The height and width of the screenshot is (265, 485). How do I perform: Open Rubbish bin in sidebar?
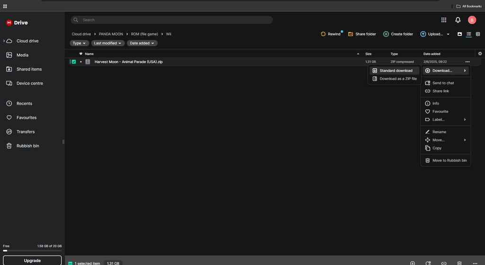(27, 146)
